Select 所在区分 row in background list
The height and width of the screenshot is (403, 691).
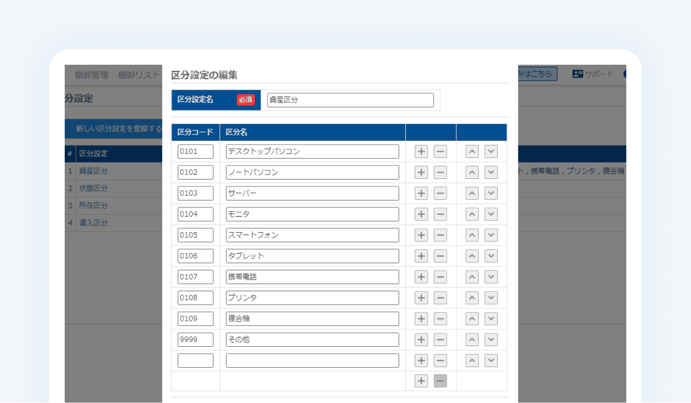pos(93,206)
